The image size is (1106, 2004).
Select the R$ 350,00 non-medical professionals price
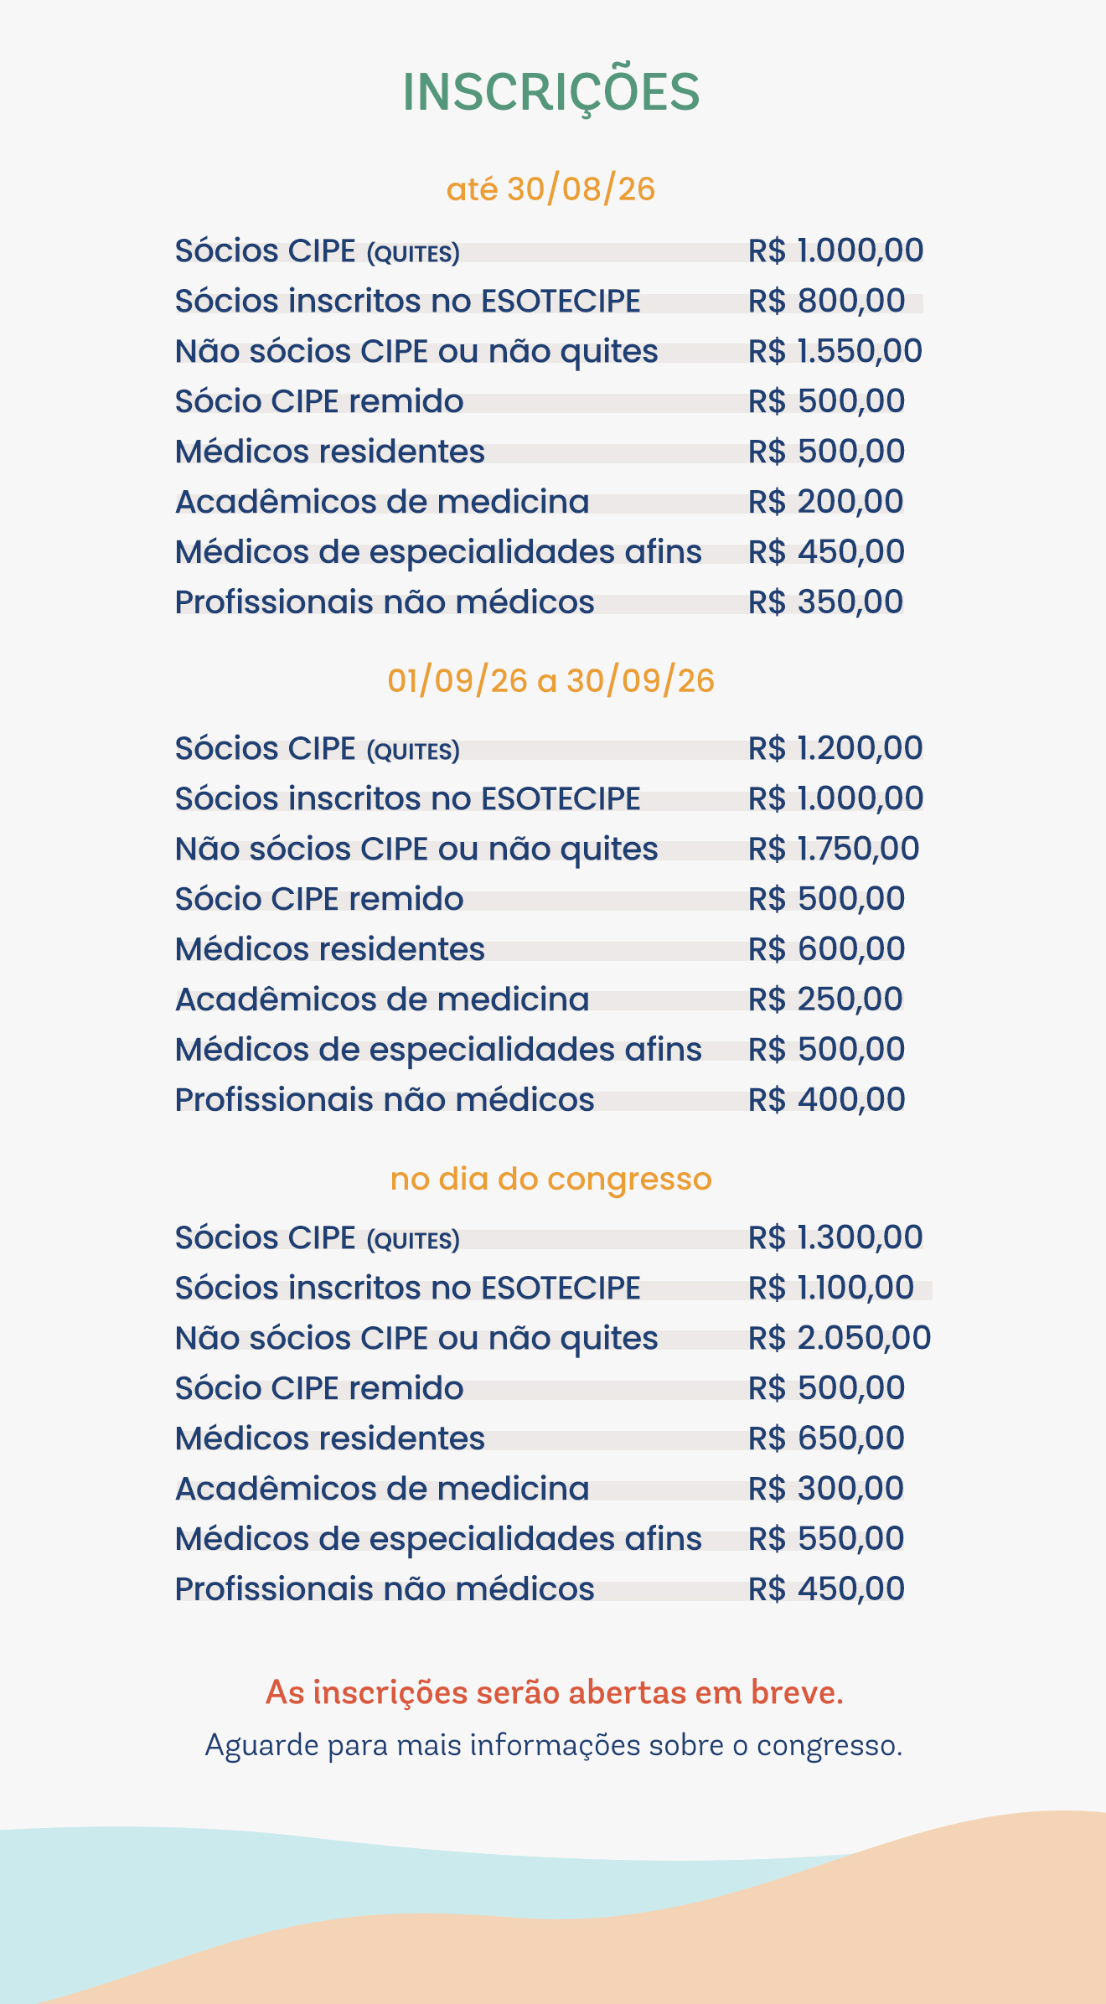[825, 602]
